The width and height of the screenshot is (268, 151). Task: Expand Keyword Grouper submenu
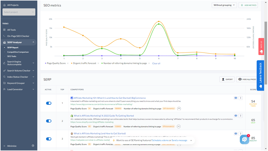pos(33,83)
